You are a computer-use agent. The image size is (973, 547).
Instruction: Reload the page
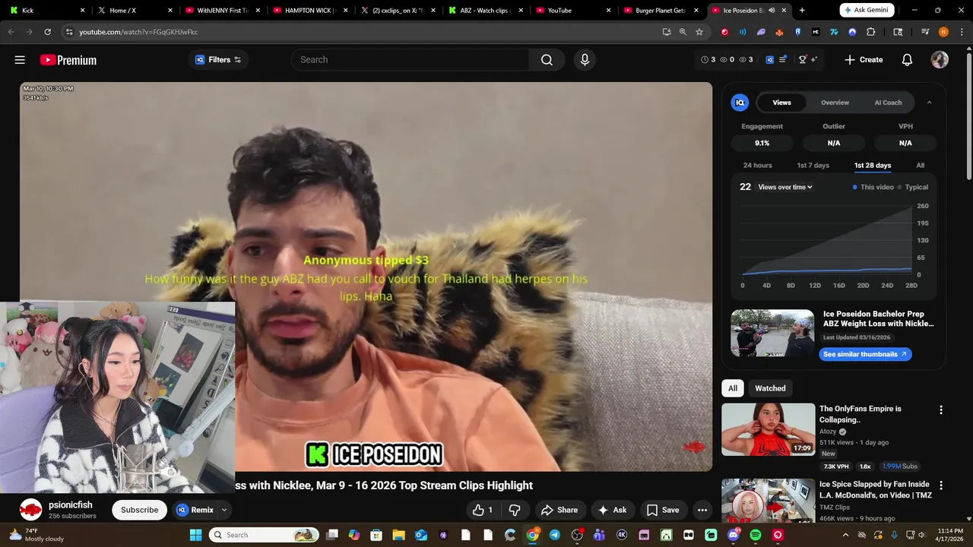(47, 32)
